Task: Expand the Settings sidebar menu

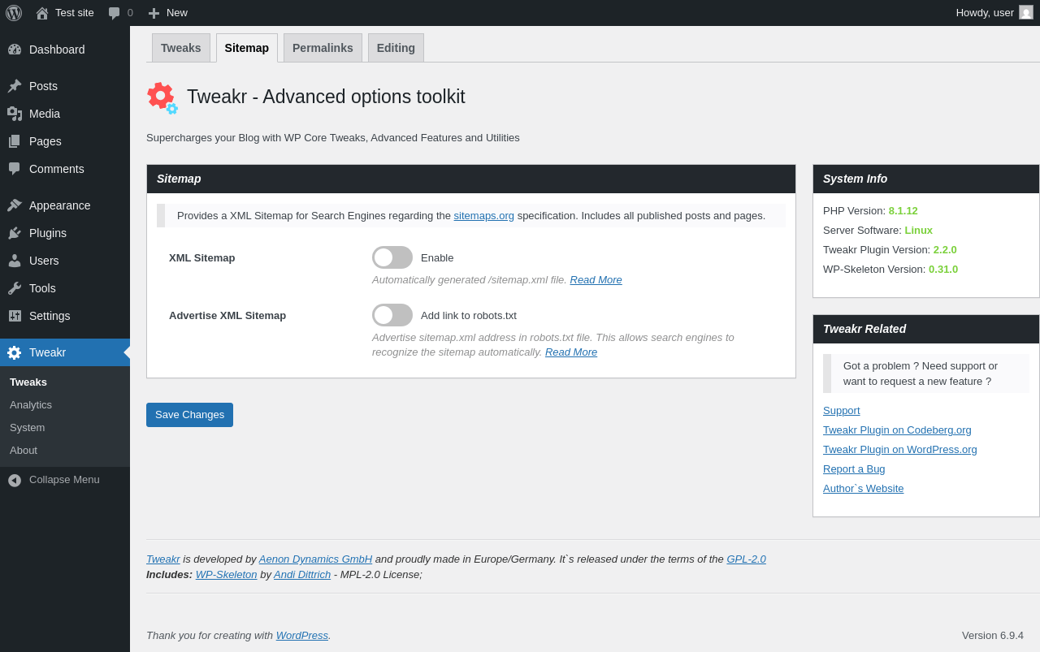Action: (x=50, y=316)
